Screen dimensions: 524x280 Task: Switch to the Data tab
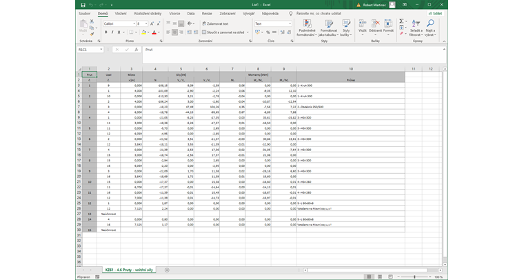point(191,14)
